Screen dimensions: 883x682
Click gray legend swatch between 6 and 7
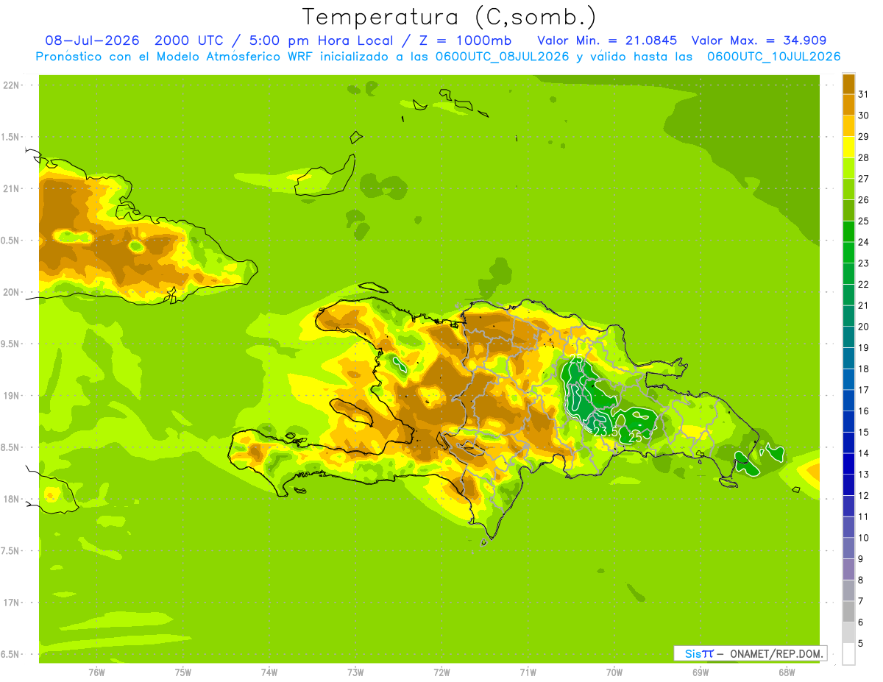848,611
